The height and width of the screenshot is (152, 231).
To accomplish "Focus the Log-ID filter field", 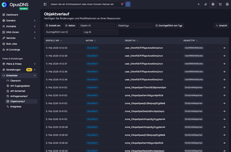I will click(x=100, y=32).
